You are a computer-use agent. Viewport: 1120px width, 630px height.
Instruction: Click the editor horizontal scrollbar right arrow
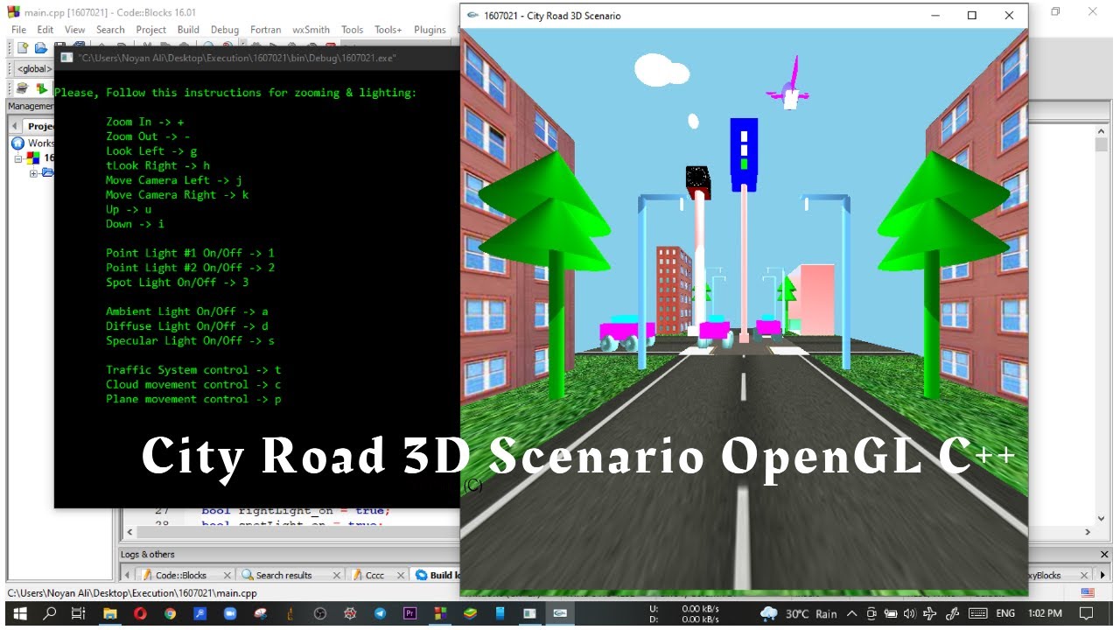coord(1088,531)
